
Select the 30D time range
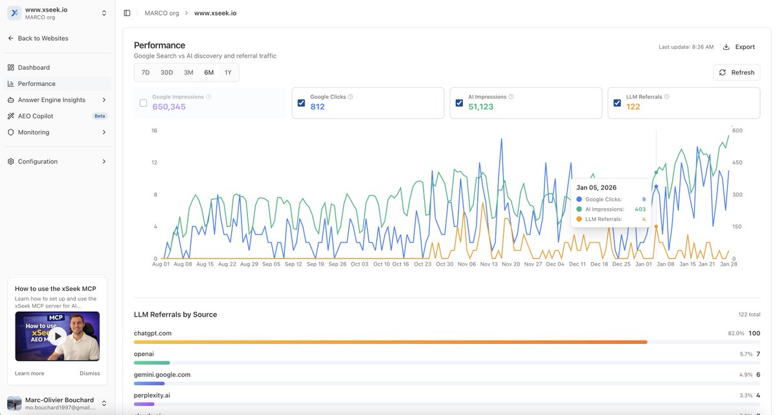[x=167, y=72]
